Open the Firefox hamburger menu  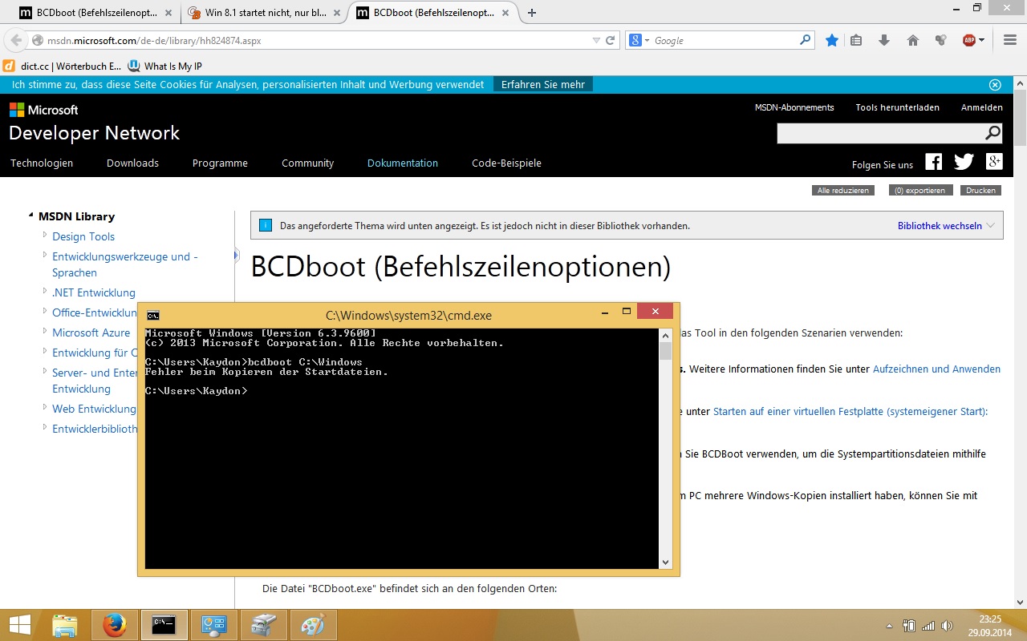click(1010, 40)
